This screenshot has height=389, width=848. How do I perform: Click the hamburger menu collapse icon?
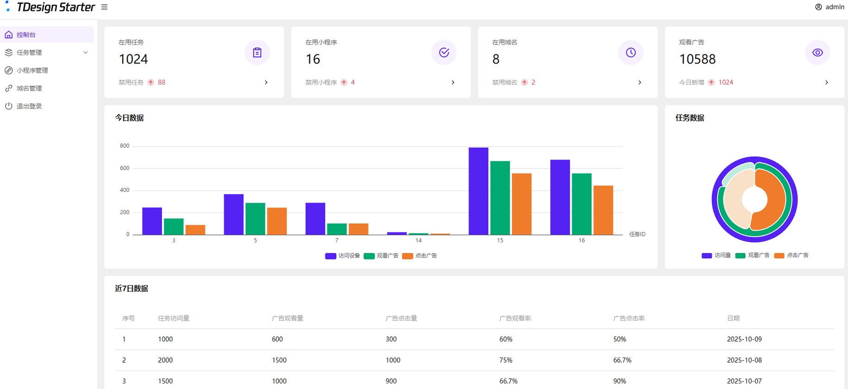tap(105, 7)
